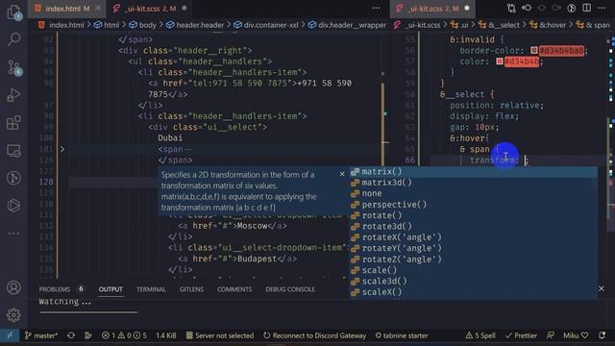The height and width of the screenshot is (346, 615).
Task: Open tabnine starter status item
Action: click(x=402, y=335)
